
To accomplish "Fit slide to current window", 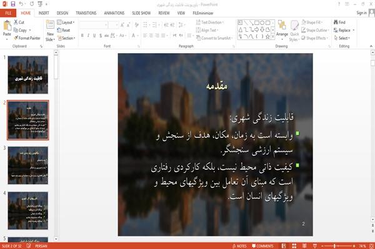I will point(371,246).
